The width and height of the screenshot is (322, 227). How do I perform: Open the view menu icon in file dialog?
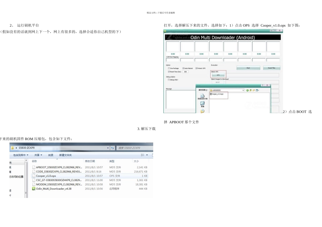click(x=257, y=90)
